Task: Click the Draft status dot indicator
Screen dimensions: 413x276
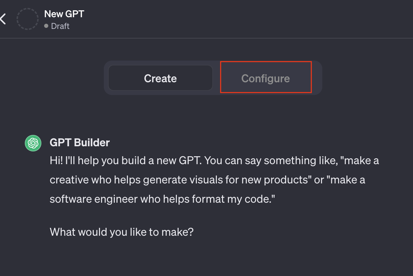Action: point(46,26)
